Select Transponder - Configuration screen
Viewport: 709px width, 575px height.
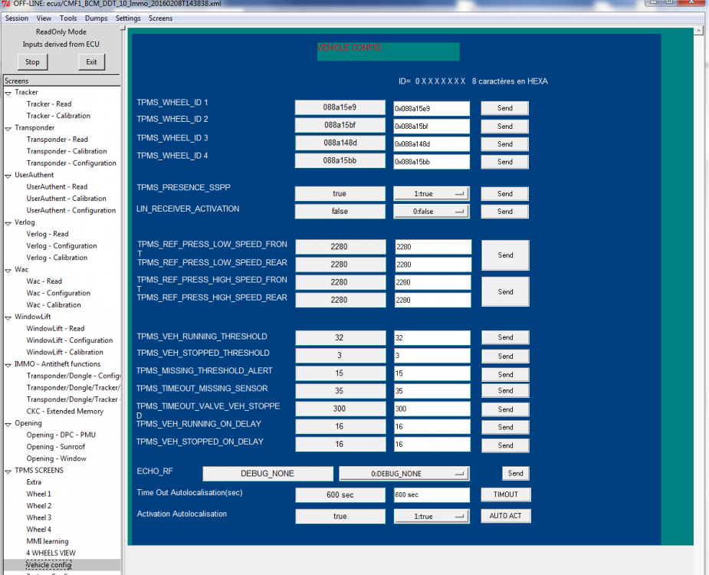click(71, 163)
